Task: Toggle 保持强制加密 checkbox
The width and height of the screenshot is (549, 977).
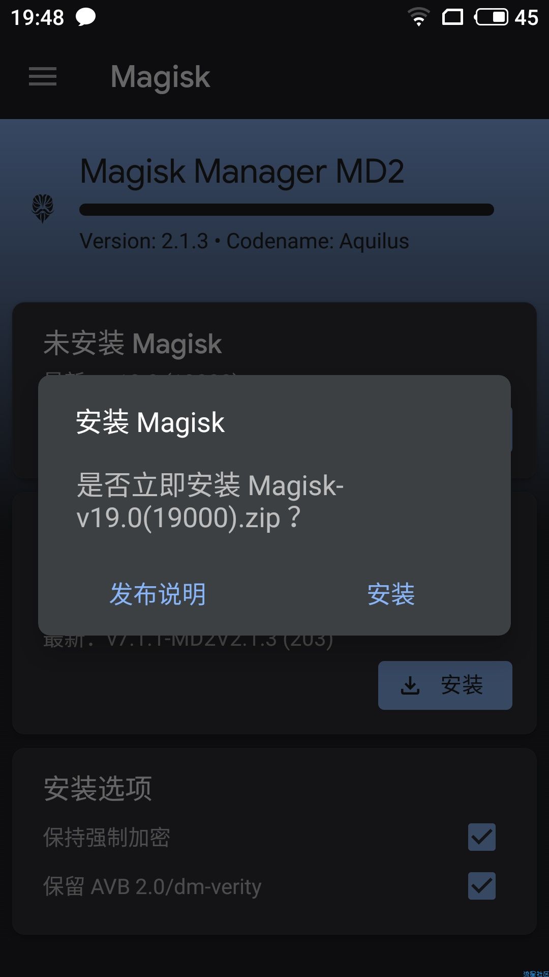Action: (x=482, y=837)
